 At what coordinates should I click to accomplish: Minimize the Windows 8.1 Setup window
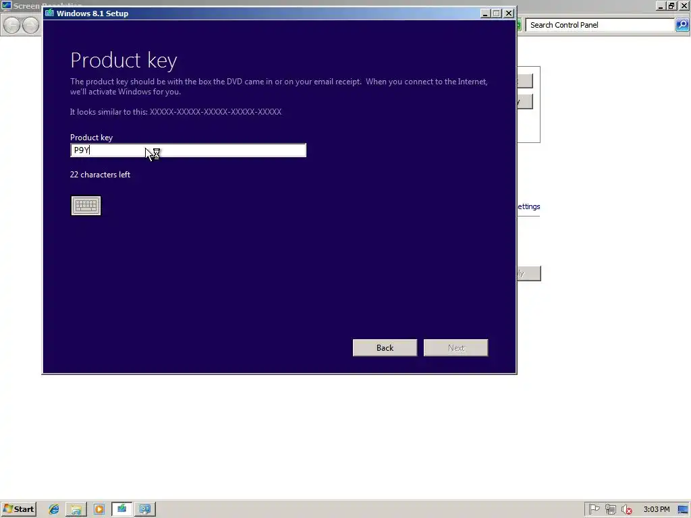485,13
